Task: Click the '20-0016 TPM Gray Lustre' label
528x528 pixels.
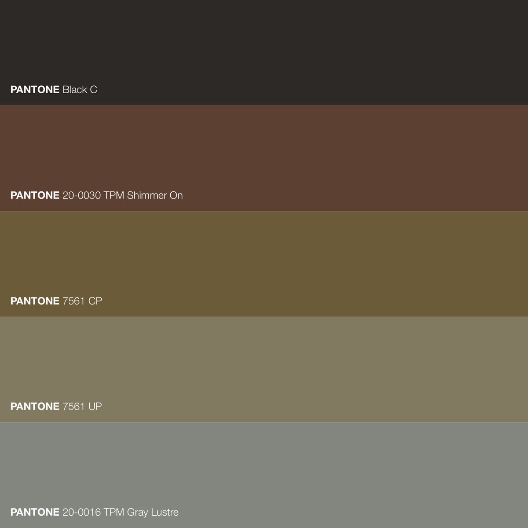Action: point(121,512)
